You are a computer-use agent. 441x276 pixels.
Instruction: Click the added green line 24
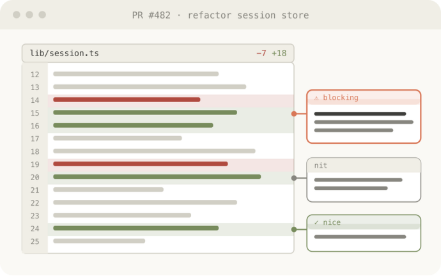tap(171, 229)
